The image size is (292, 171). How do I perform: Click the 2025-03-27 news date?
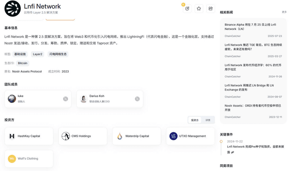275,56
